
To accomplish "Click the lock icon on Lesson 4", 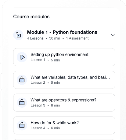I will pyautogui.click(x=22, y=125).
